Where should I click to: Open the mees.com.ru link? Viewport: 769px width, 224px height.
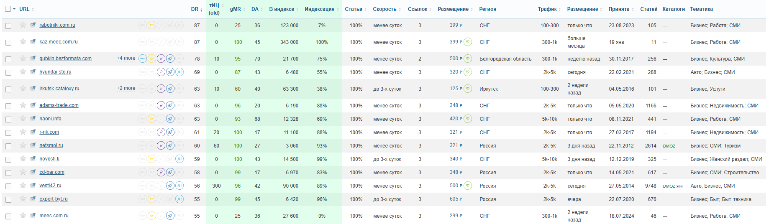tap(54, 216)
